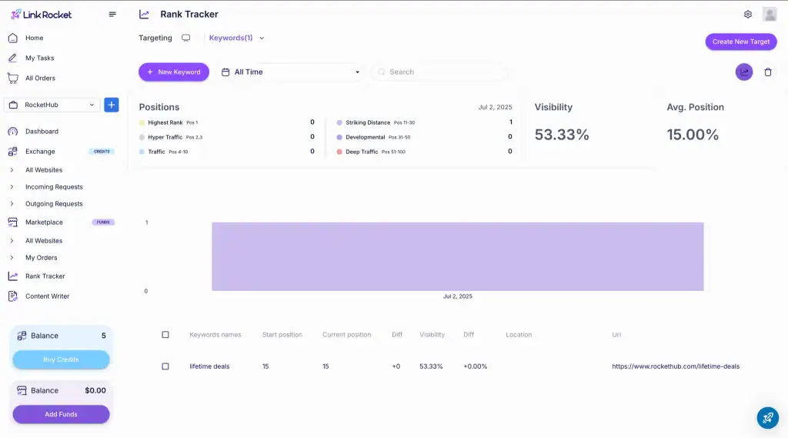Click the Rank Tracker header chart icon

[144, 15]
